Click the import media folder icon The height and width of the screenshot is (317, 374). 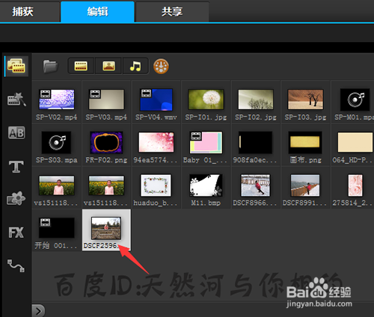click(x=50, y=67)
